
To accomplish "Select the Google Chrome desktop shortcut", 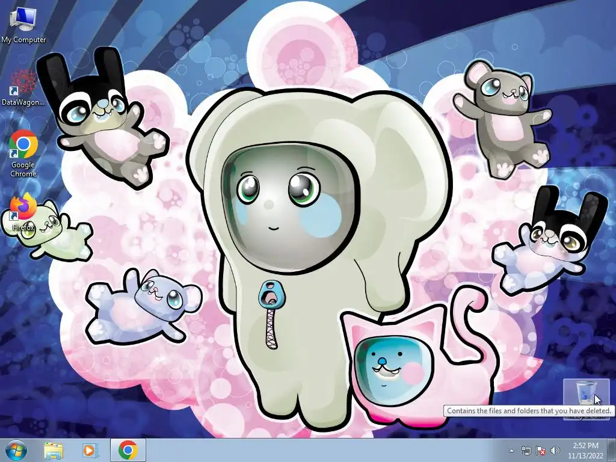I will coord(23,153).
